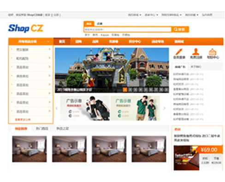
Task: Click the orange link at sidebar bottom
Action: [23, 119]
